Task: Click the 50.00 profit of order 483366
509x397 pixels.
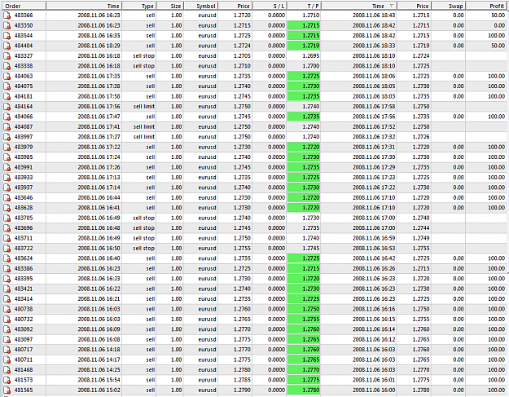Action: pyautogui.click(x=498, y=15)
